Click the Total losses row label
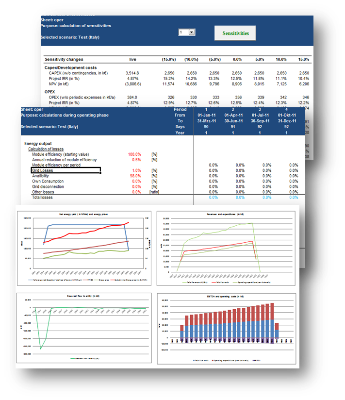345x400 pixels. click(x=42, y=198)
